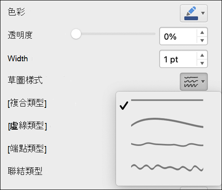Increase width with up stepper arrow
Viewport: 222px width, 190px height.
202,55
